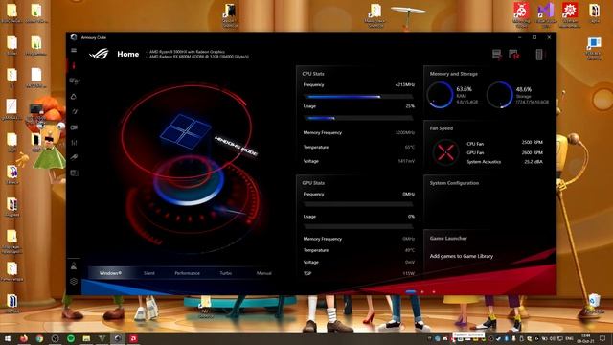The height and width of the screenshot is (345, 613).
Task: Select the Silent operating mode
Action: tap(149, 273)
